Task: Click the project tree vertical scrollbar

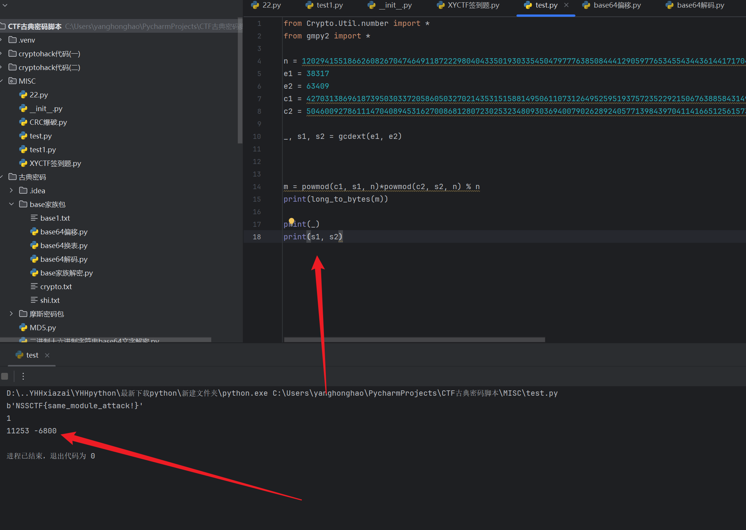Action: point(240,80)
